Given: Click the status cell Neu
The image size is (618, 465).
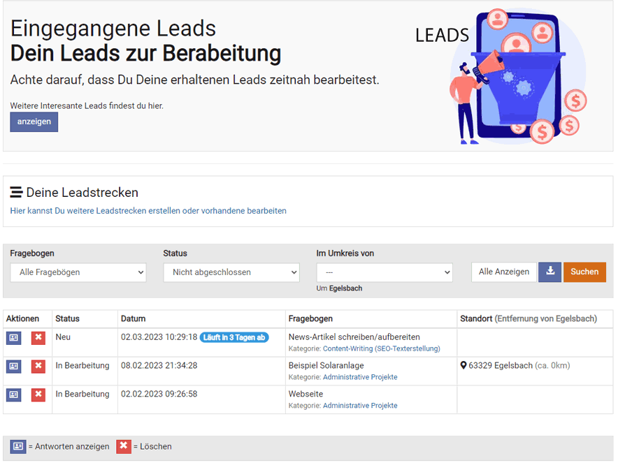Looking at the screenshot, I should (x=63, y=337).
